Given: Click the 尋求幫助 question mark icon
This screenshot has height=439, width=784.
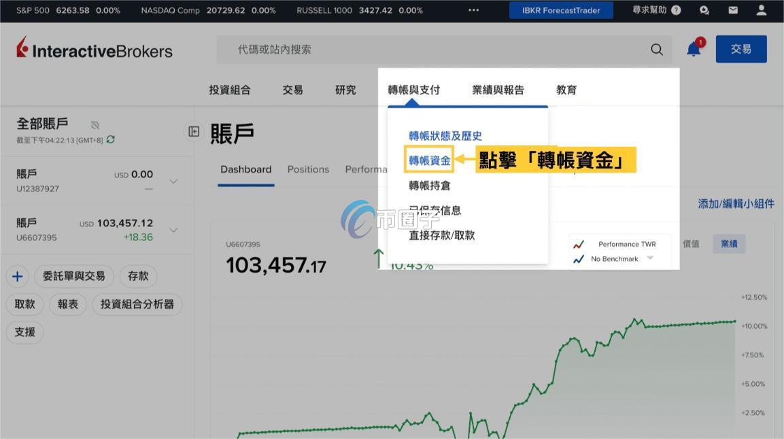Looking at the screenshot, I should 675,10.
